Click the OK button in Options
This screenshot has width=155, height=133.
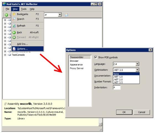click(x=124, y=112)
